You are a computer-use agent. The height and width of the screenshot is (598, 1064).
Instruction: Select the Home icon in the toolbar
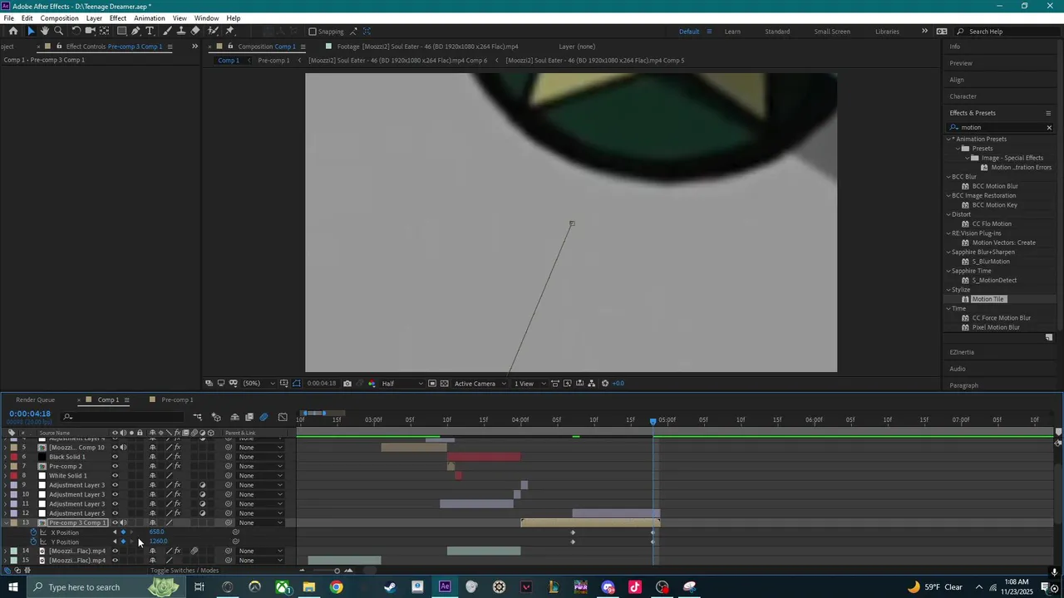[x=12, y=31]
